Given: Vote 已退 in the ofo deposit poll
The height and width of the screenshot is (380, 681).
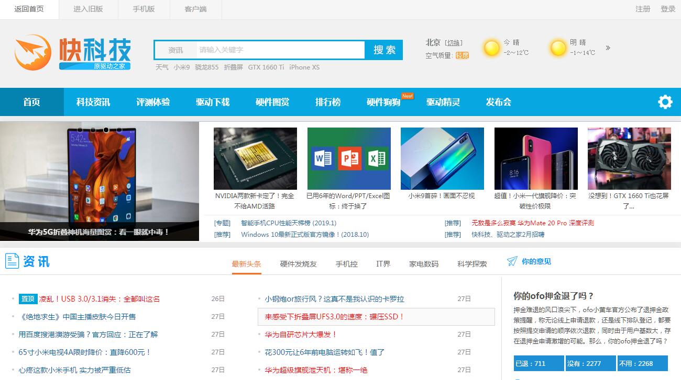Looking at the screenshot, I should pyautogui.click(x=538, y=363).
